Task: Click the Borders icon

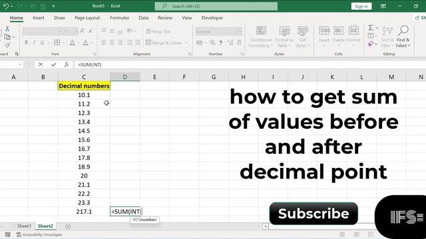Action: click(x=57, y=42)
